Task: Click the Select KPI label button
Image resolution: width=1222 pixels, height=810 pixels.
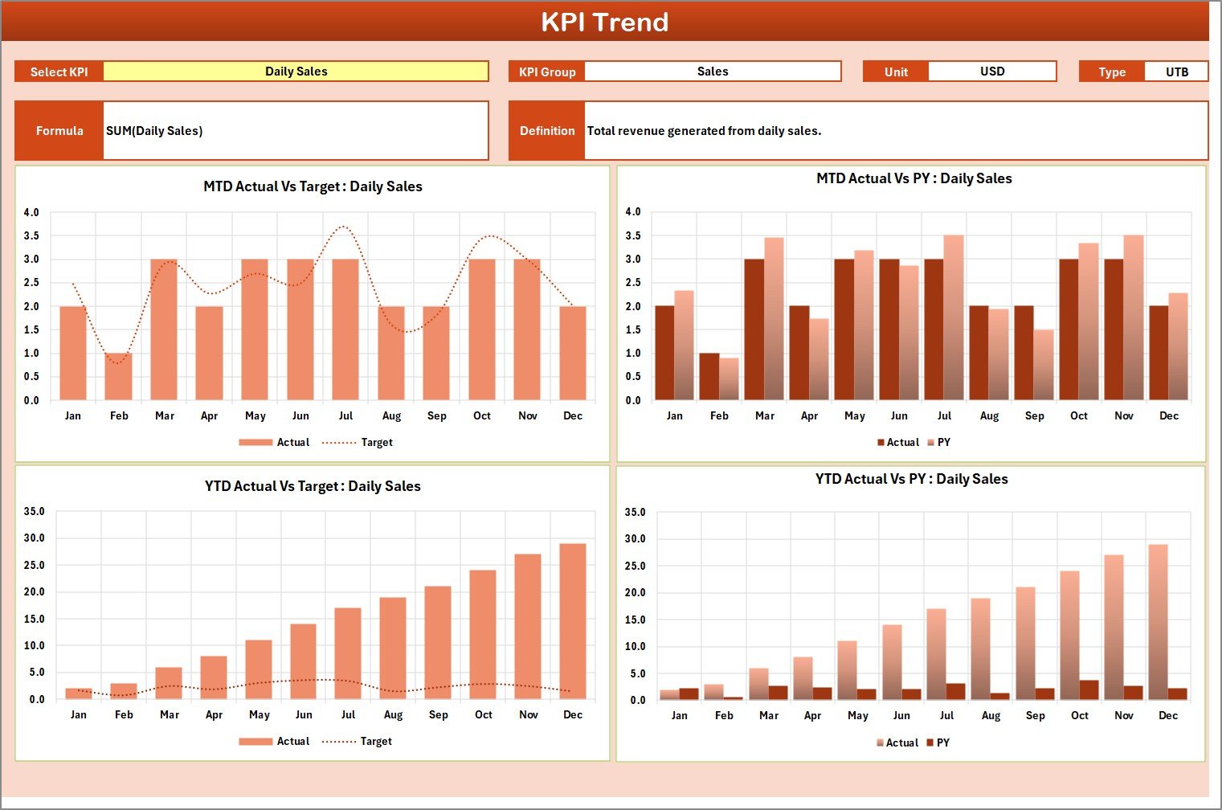Action: (x=59, y=71)
